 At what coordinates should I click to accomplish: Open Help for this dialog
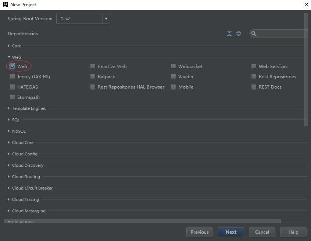pyautogui.click(x=293, y=232)
